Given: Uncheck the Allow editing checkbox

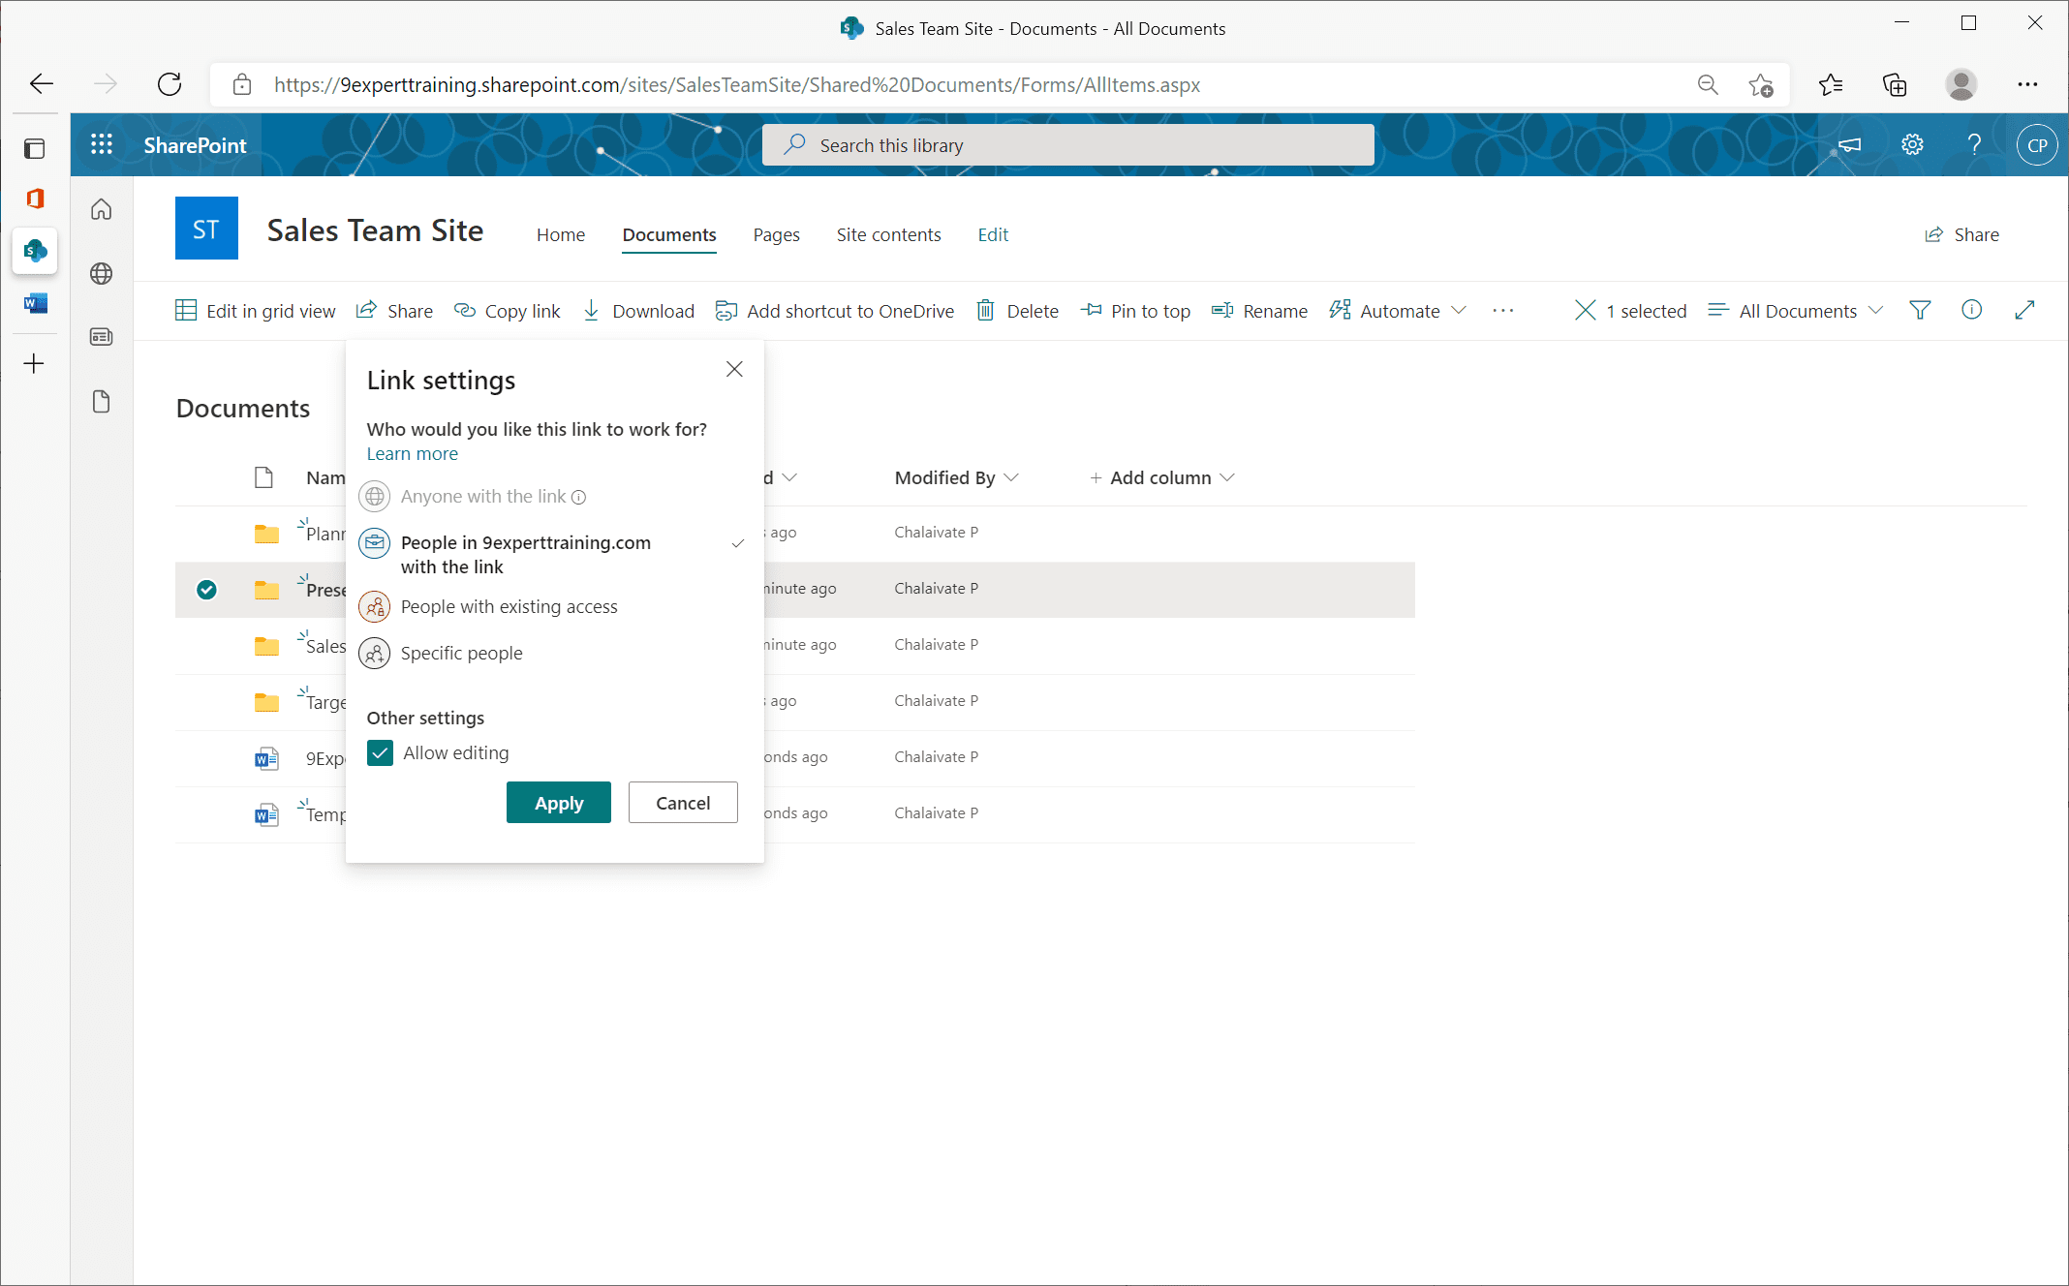Looking at the screenshot, I should pos(380,752).
